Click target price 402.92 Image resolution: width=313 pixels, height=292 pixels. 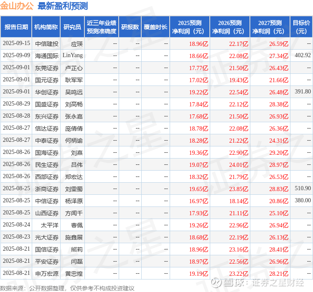(303, 55)
